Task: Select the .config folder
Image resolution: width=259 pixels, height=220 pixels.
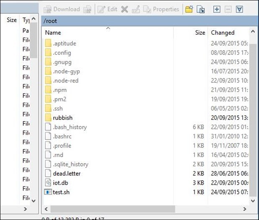Action: coord(62,53)
